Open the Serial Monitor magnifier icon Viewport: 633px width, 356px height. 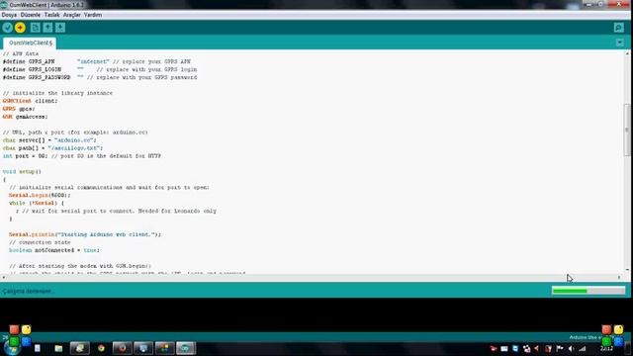coord(618,28)
